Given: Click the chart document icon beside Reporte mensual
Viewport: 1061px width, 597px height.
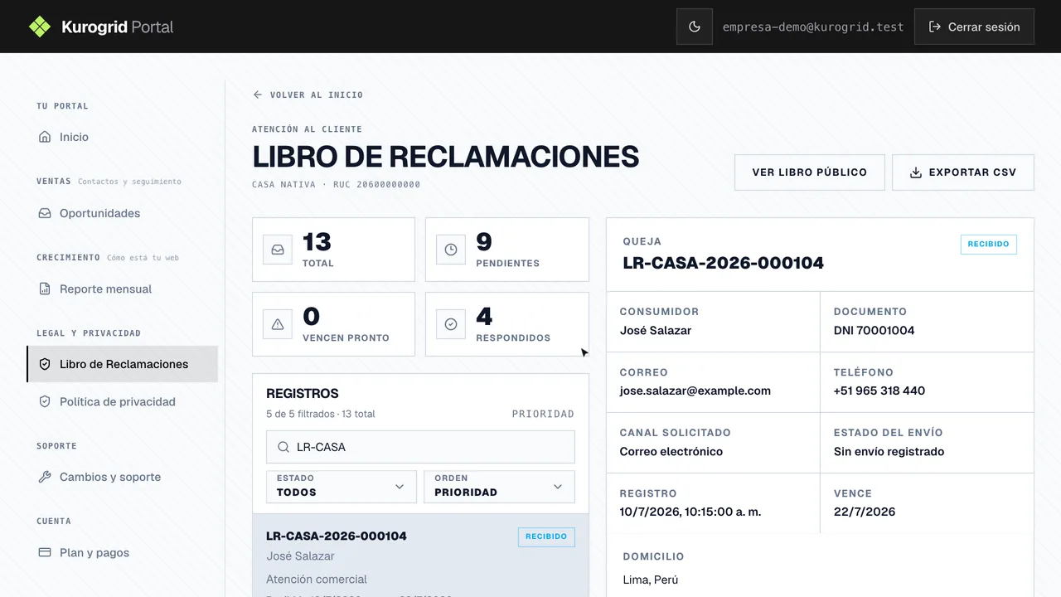Looking at the screenshot, I should click(45, 289).
